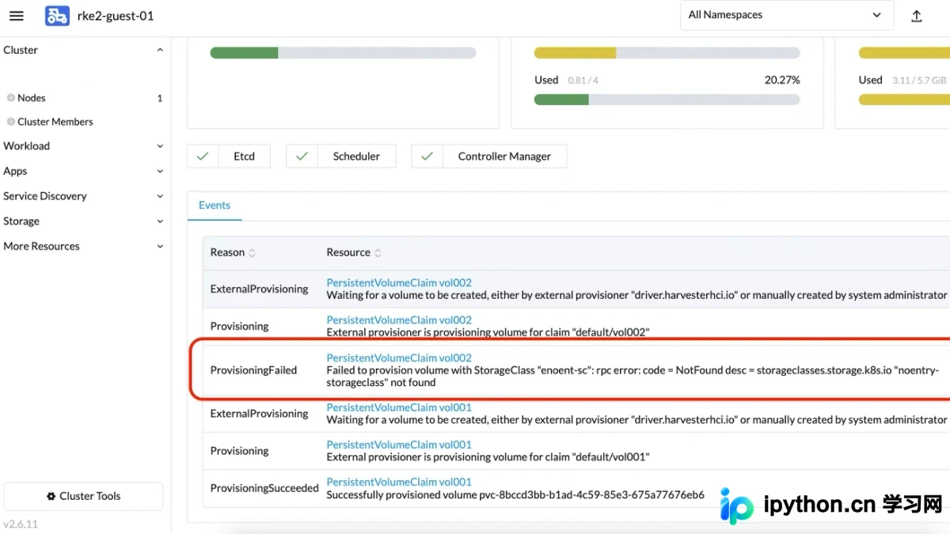950x534 pixels.
Task: Click the Etcd status checkmark icon
Action: (203, 157)
